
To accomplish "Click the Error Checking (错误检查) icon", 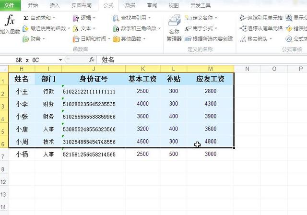I will tap(289, 29).
